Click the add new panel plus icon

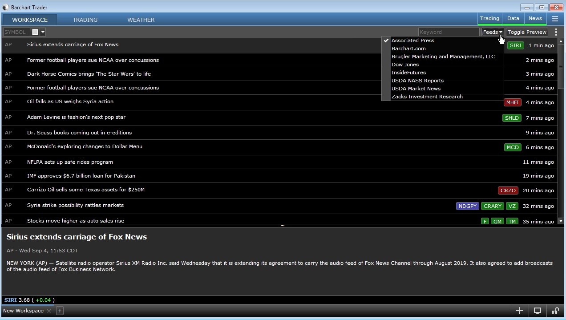pyautogui.click(x=519, y=311)
